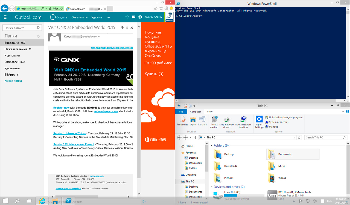Click the Manage your subscriptions link
Image resolution: width=350 pixels, height=205 pixels.
point(68,188)
